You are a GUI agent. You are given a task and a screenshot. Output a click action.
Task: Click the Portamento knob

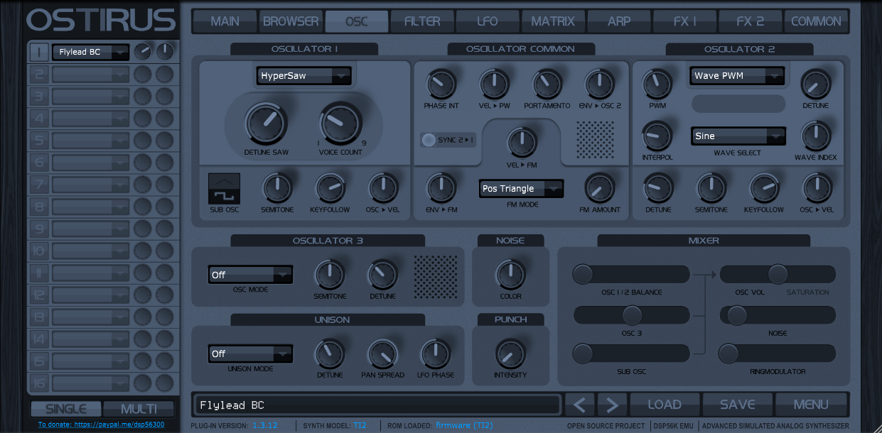(547, 84)
